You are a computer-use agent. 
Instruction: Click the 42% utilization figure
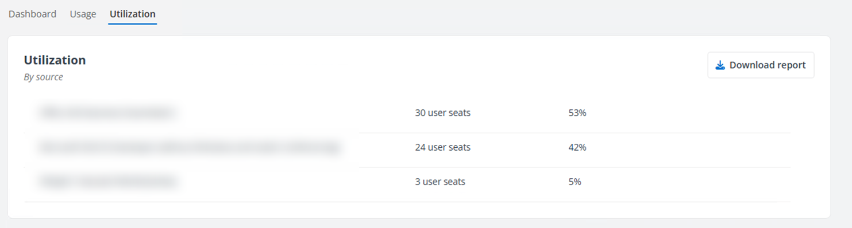tap(577, 147)
